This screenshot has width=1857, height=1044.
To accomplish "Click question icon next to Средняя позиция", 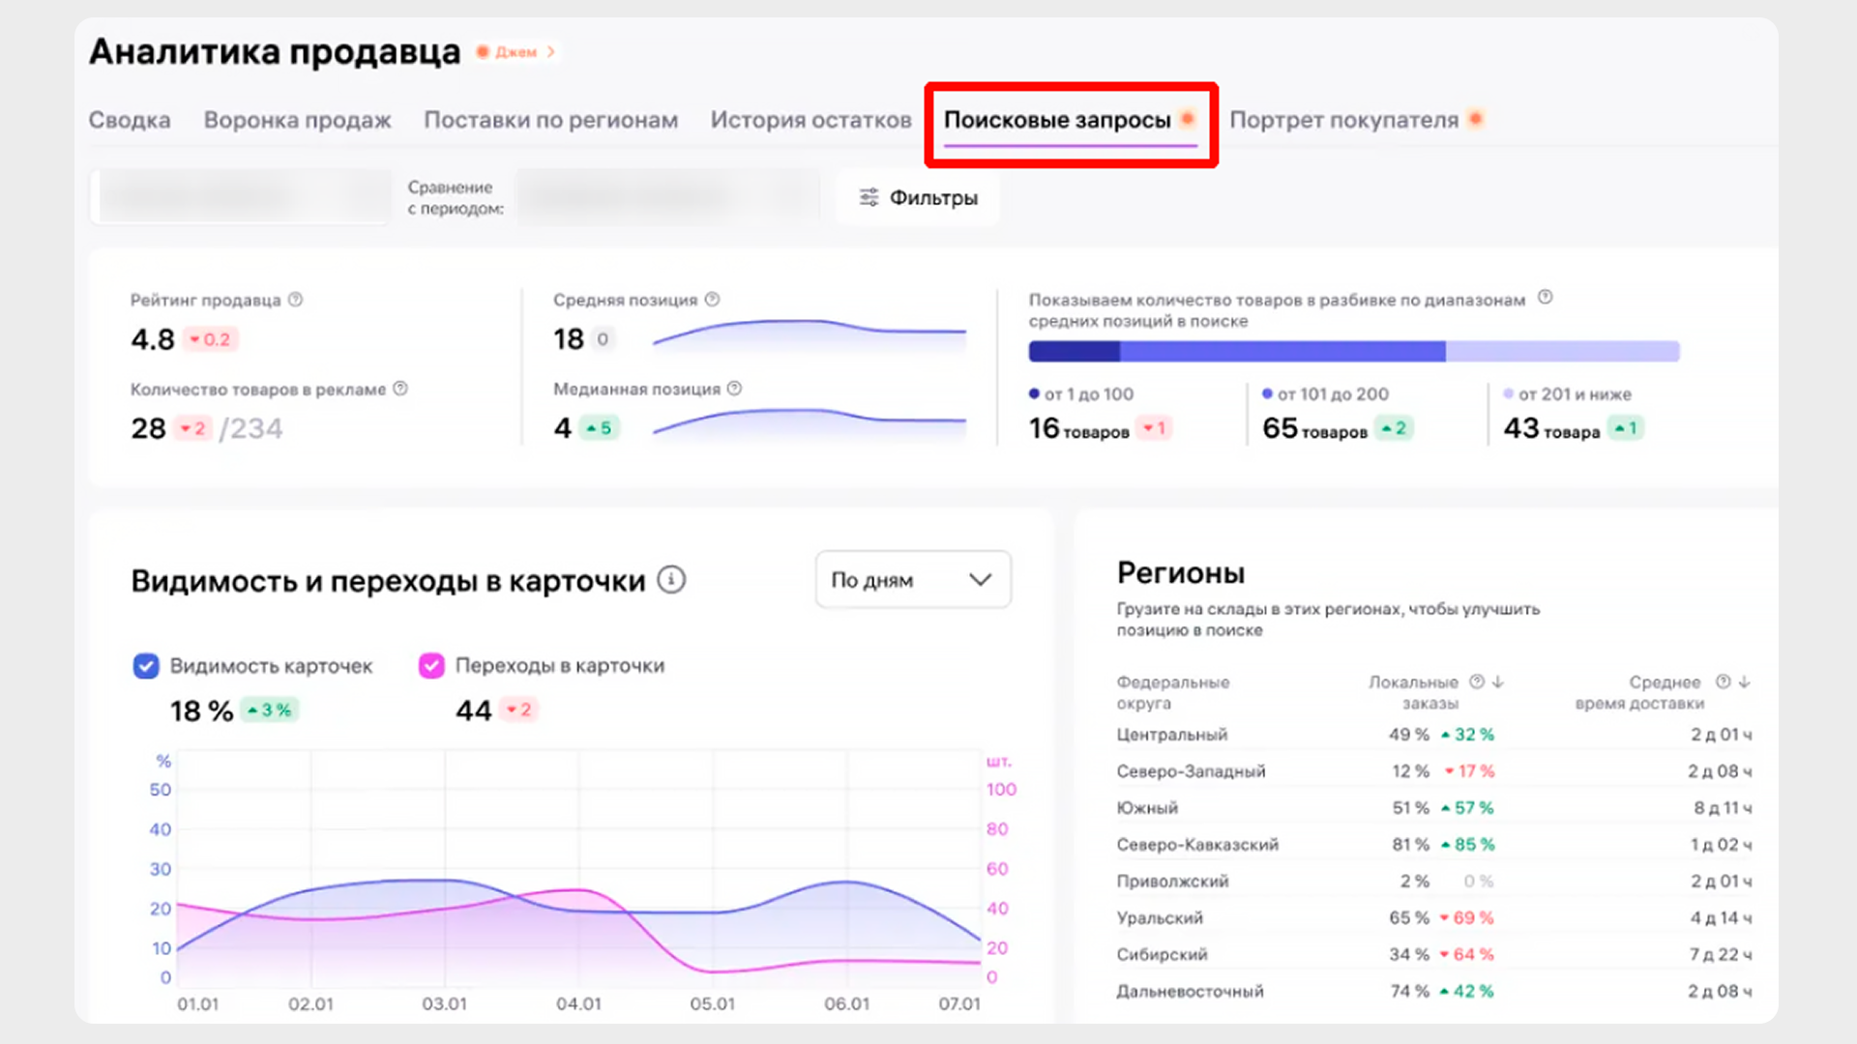I will [x=713, y=300].
